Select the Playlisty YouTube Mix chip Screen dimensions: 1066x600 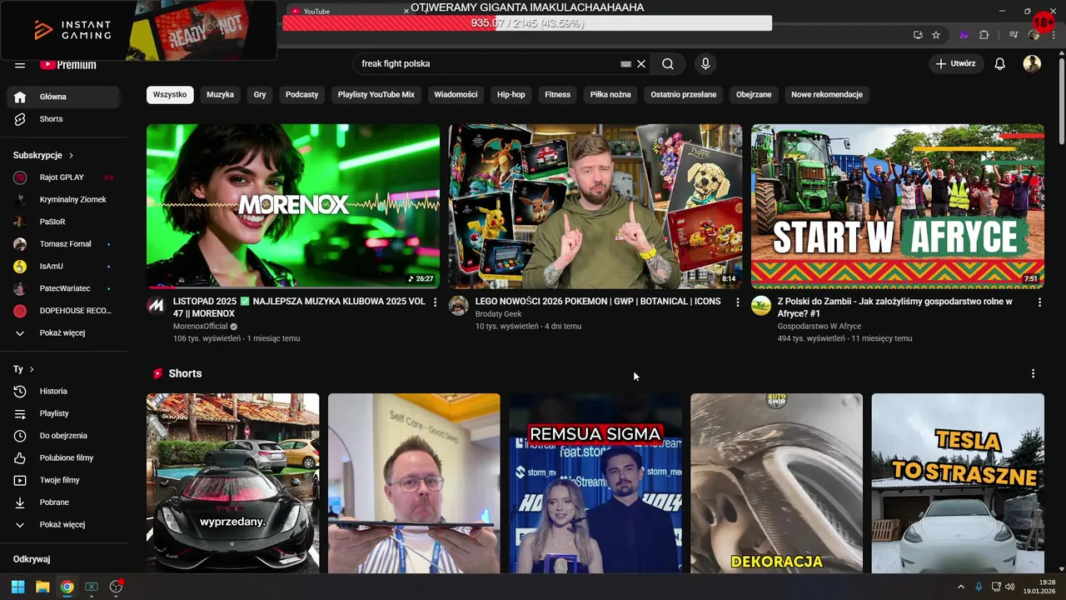pos(376,95)
